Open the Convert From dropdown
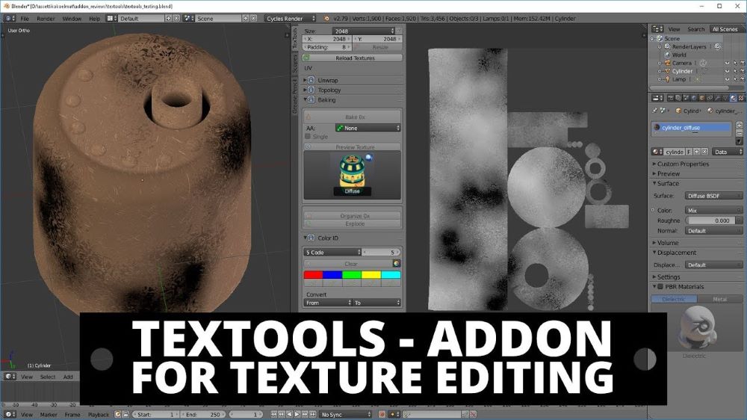 click(328, 303)
